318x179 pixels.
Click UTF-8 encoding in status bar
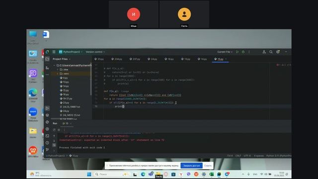247,156
